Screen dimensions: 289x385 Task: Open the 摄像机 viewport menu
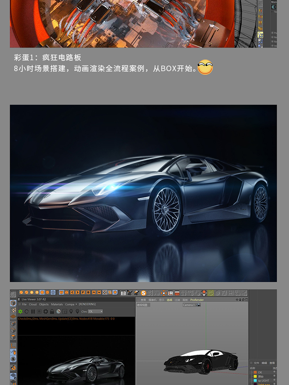(152, 300)
